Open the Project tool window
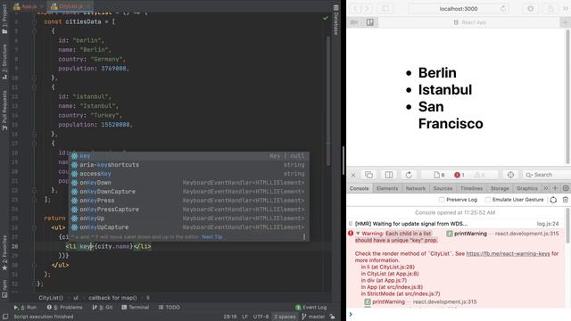Image resolution: width=571 pixels, height=321 pixels. point(4,19)
